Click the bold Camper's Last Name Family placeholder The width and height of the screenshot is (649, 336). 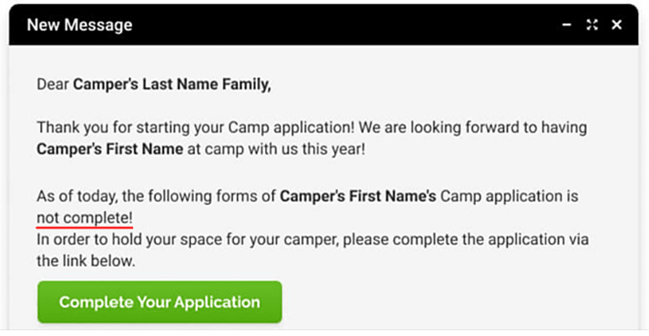pos(172,85)
